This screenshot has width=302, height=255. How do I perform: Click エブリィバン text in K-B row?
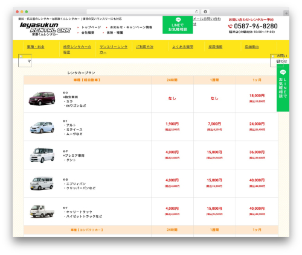76,184
